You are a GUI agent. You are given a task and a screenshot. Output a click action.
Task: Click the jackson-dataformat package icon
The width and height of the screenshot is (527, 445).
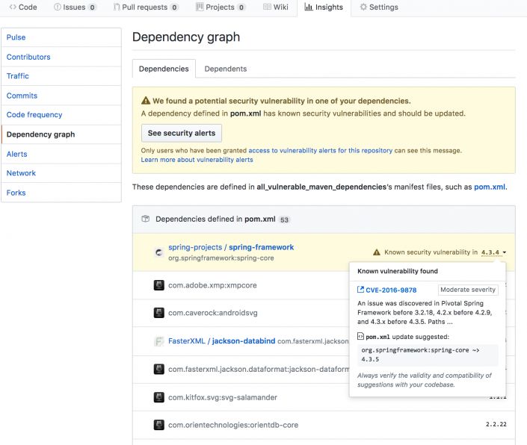(158, 369)
